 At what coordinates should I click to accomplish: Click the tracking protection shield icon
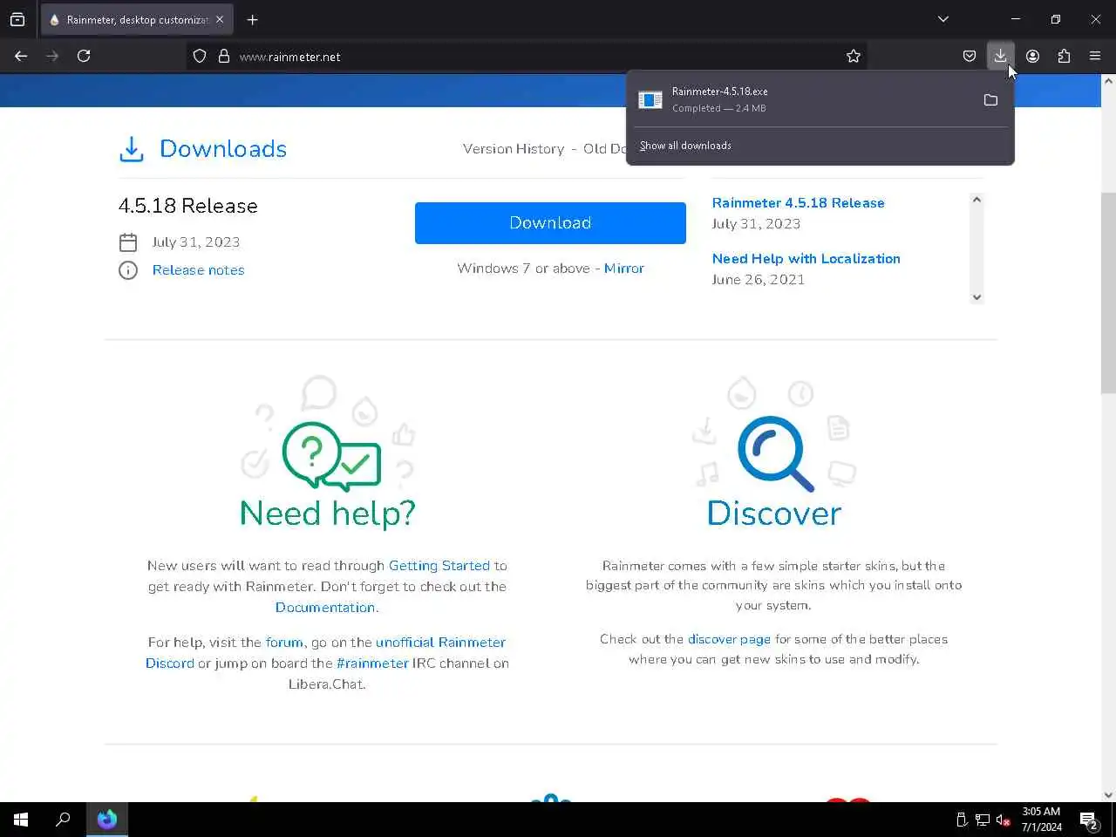(200, 56)
